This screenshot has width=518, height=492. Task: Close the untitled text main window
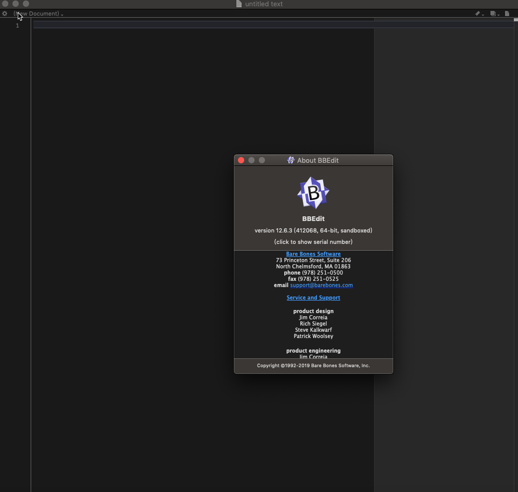pyautogui.click(x=5, y=4)
